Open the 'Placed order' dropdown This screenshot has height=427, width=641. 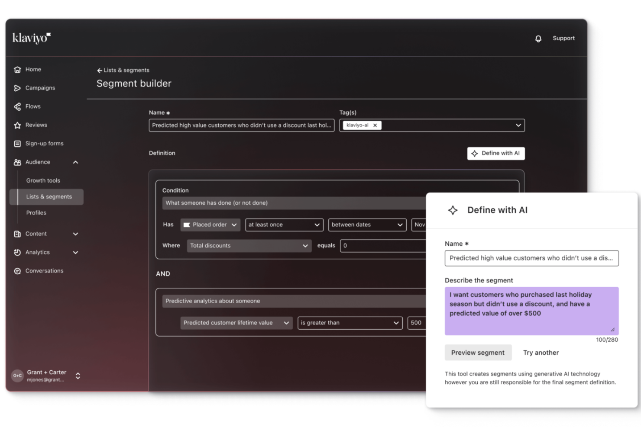(x=210, y=225)
